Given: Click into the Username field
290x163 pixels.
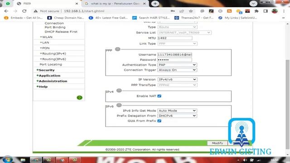Looking at the screenshot, I should pos(175,55).
